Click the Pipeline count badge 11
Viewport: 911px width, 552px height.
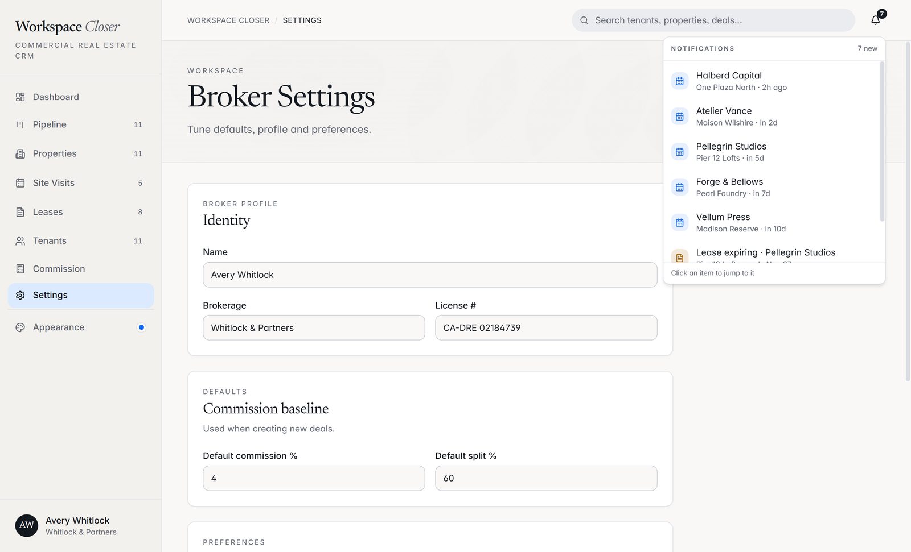[138, 124]
